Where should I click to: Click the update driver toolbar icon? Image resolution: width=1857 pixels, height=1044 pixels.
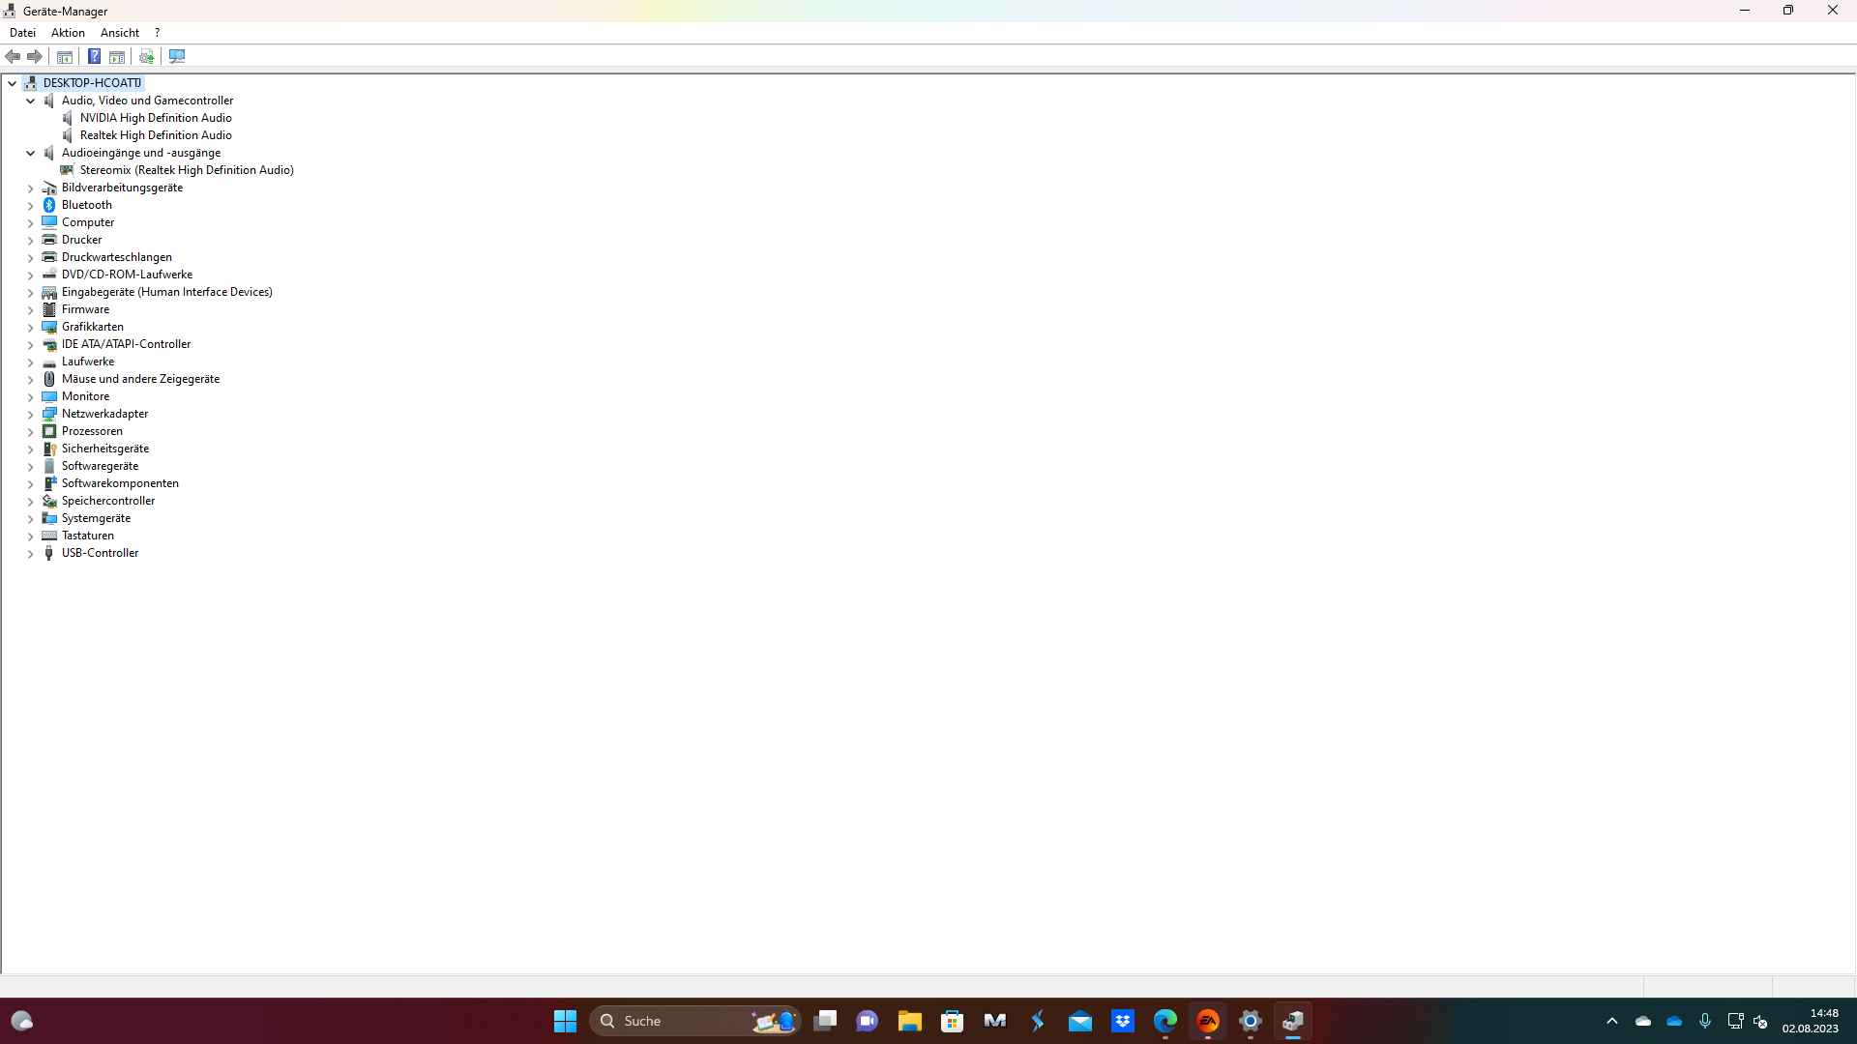click(146, 56)
